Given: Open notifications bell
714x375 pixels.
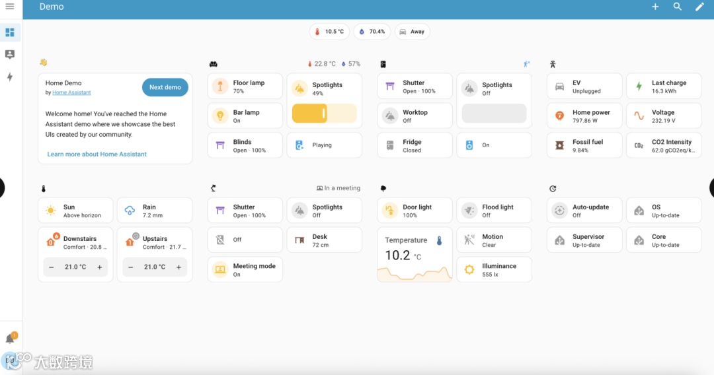Looking at the screenshot, I should pyautogui.click(x=9, y=339).
